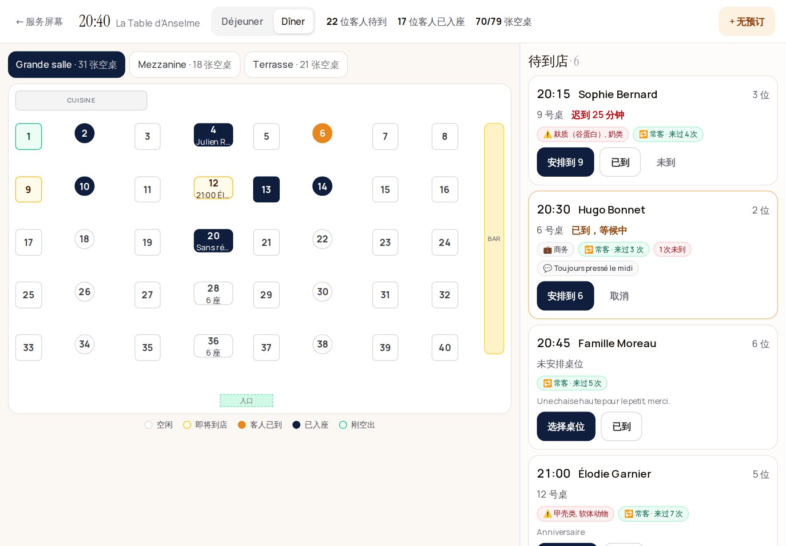This screenshot has height=546, width=786.
Task: Select round table 18
Action: [84, 239]
